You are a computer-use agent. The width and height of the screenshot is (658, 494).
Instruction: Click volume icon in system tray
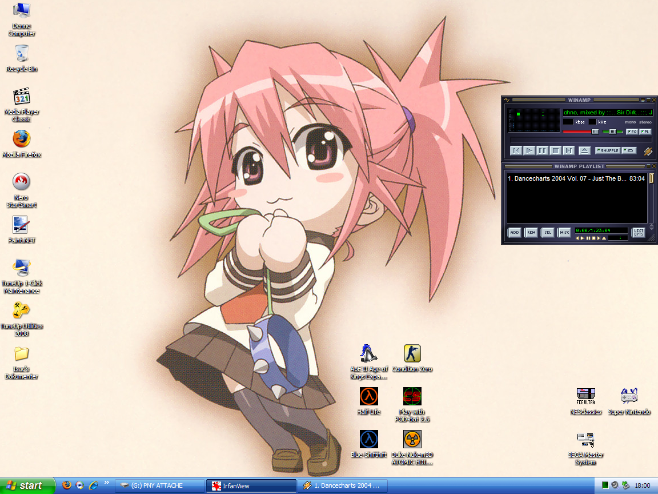(x=615, y=485)
